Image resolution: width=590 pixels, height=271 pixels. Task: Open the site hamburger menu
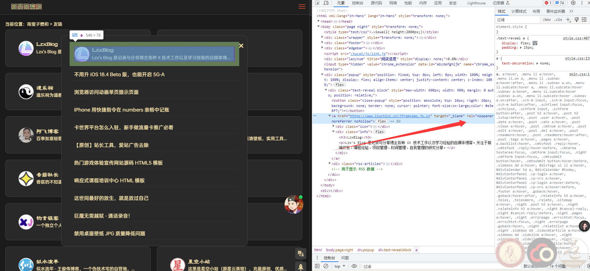(x=302, y=7)
